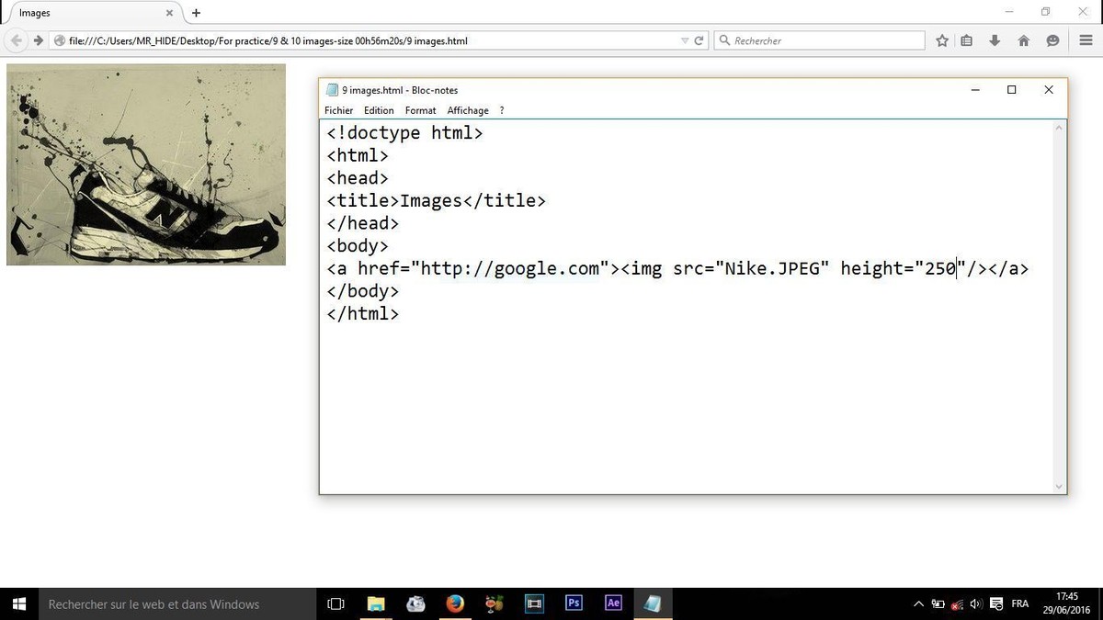Bookmark this page with the star icon
Image resolution: width=1103 pixels, height=620 pixels.
[942, 40]
